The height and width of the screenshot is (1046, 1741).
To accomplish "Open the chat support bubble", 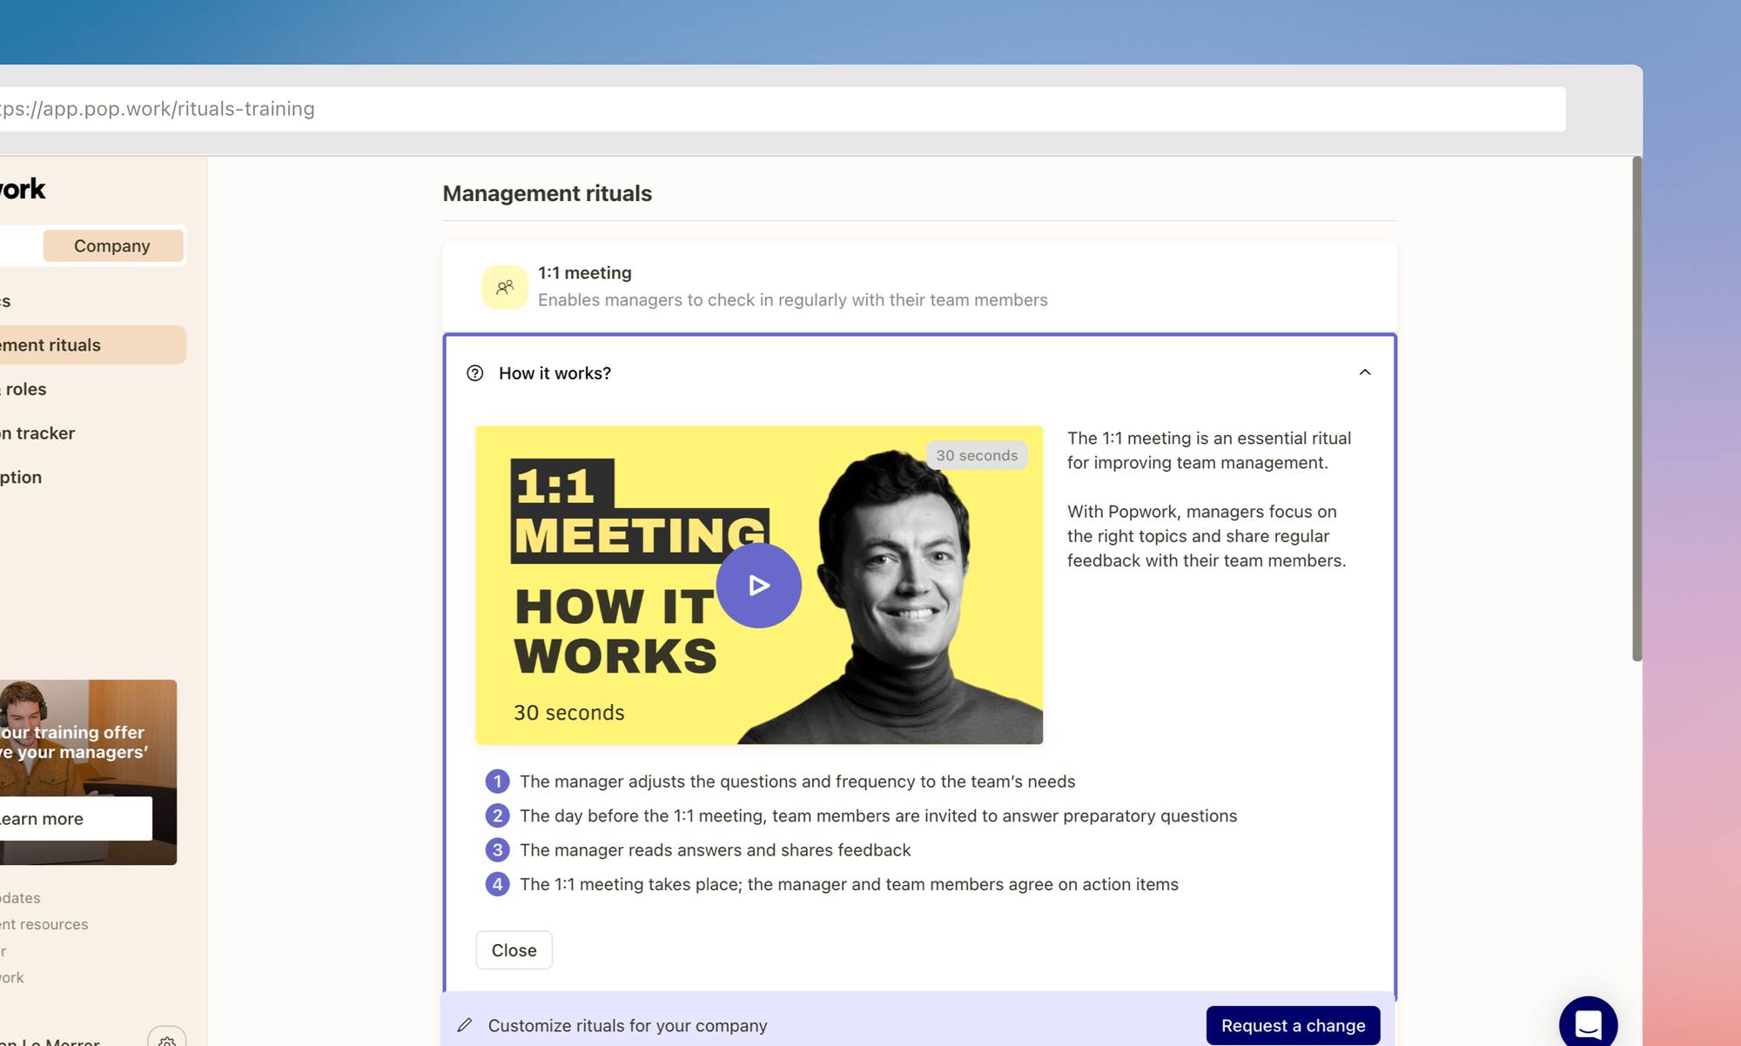I will click(x=1588, y=1023).
